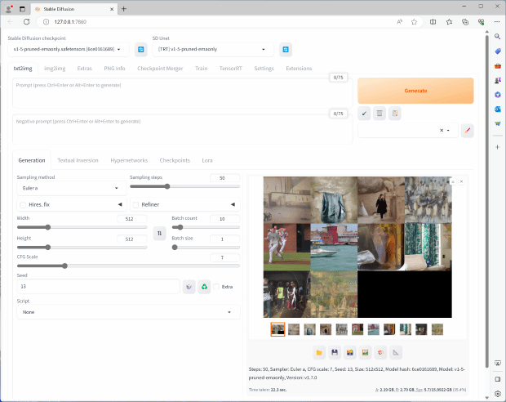This screenshot has height=402, width=506.
Task: Open the browser Collections icon
Action: [465, 21]
